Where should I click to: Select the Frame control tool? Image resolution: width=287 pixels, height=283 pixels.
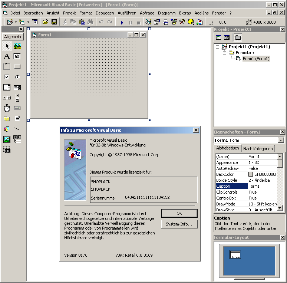(7, 66)
